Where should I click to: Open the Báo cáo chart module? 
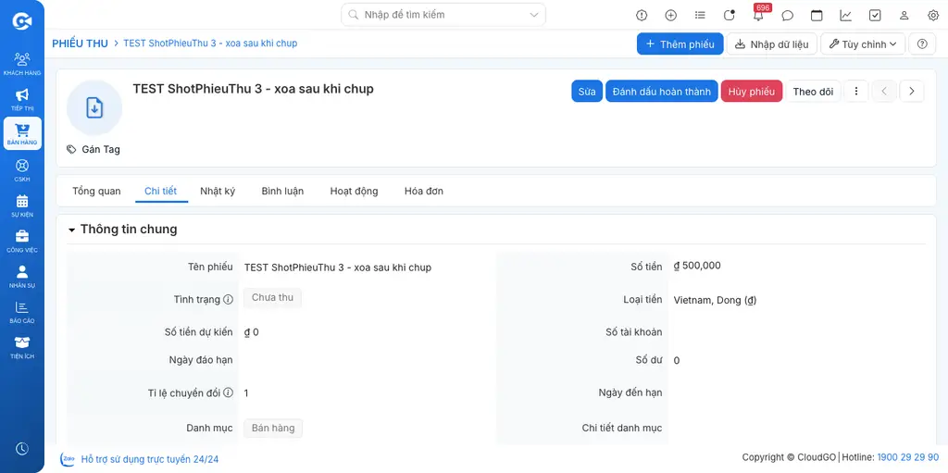coord(22,312)
